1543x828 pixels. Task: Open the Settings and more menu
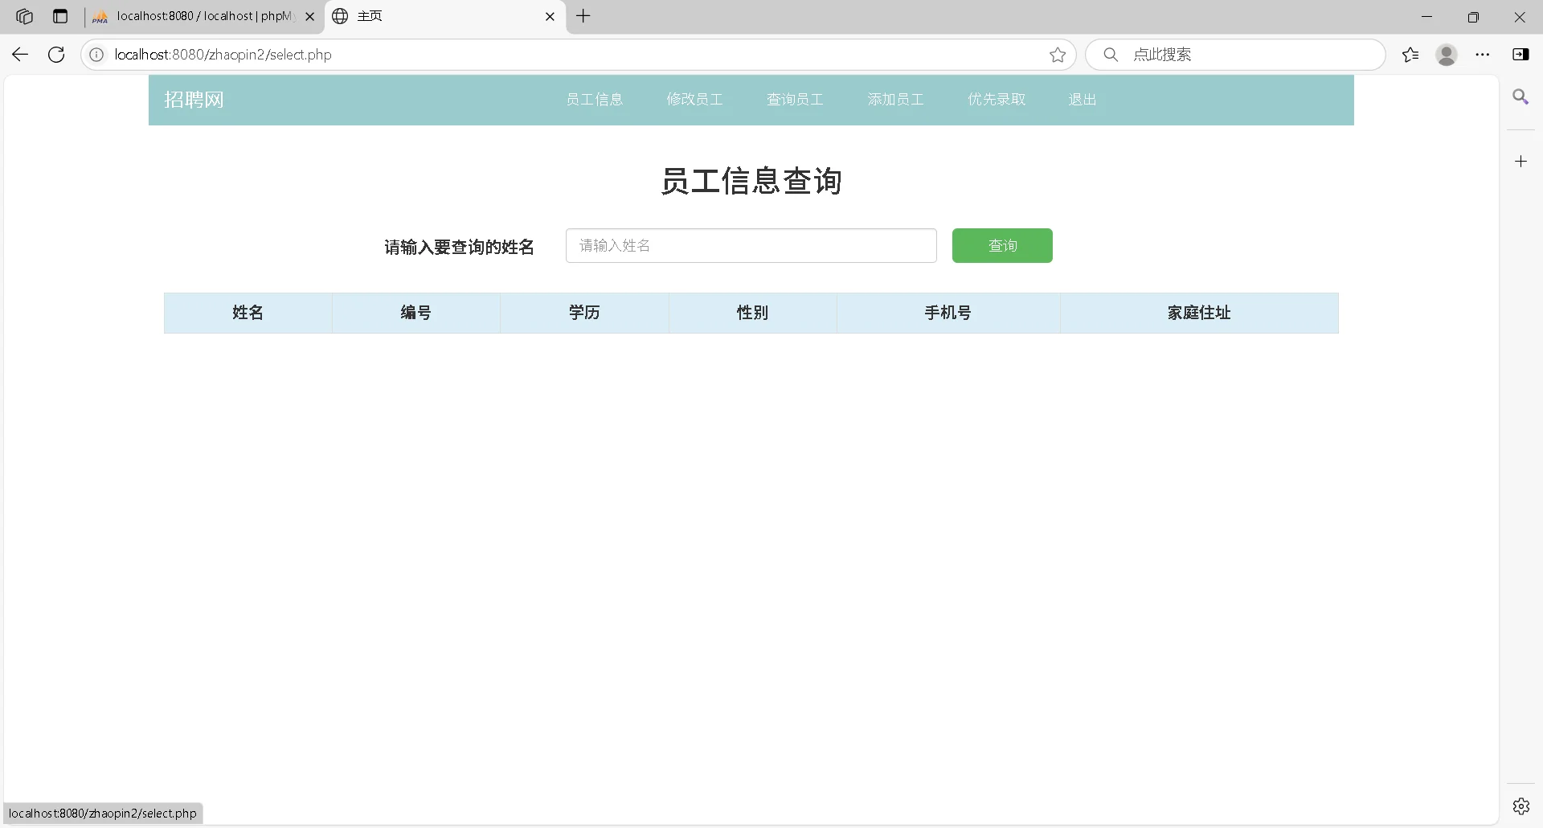[1483, 55]
